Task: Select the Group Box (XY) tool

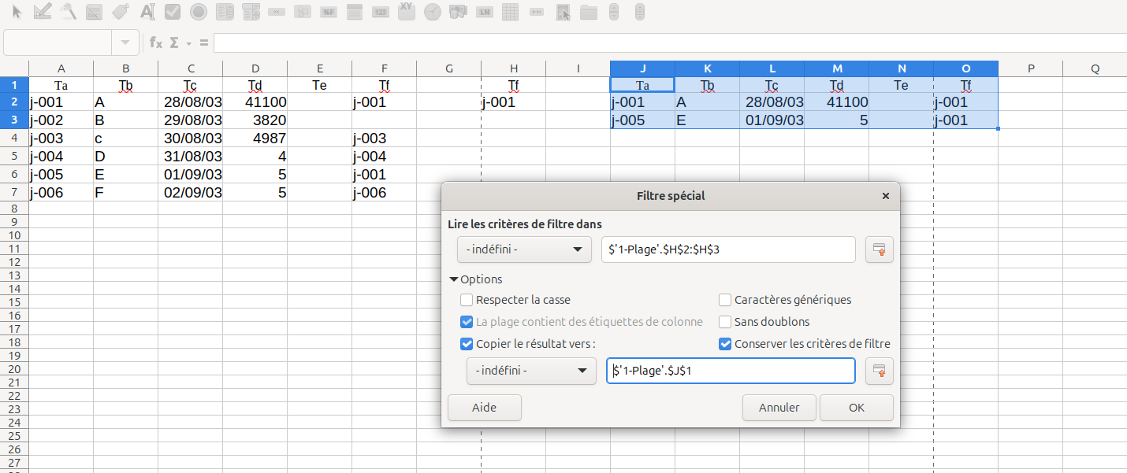Action: 407,10
